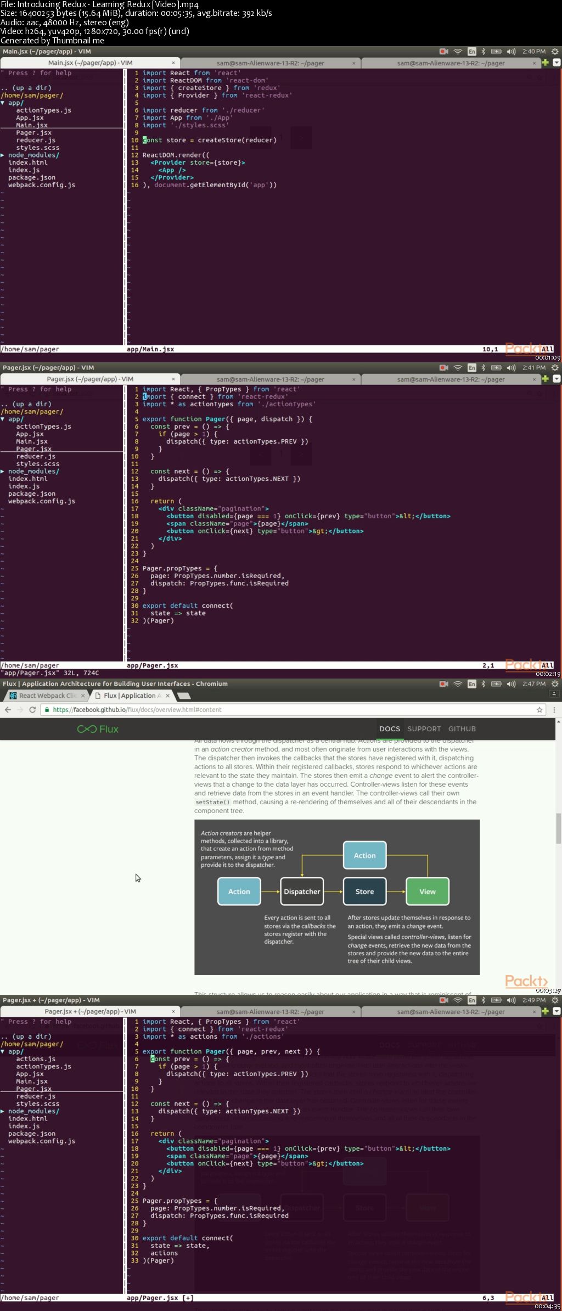The width and height of the screenshot is (562, 1311).
Task: Click Chromium's forward arrow button
Action: [x=20, y=709]
